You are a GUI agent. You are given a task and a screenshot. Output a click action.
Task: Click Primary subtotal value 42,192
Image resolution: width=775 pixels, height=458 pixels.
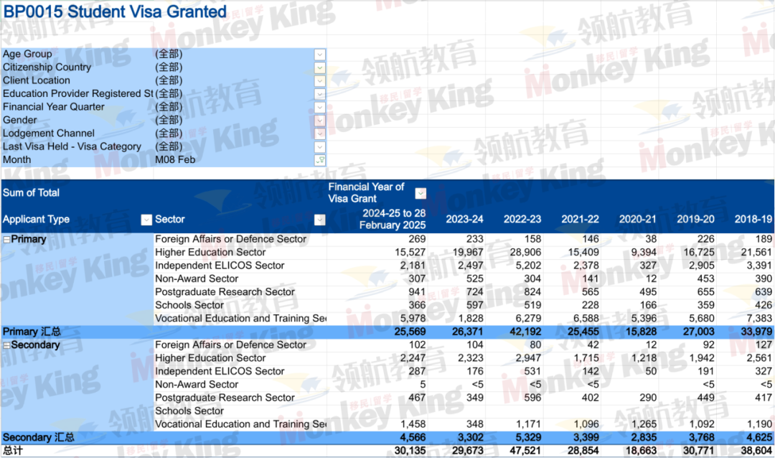pyautogui.click(x=525, y=332)
